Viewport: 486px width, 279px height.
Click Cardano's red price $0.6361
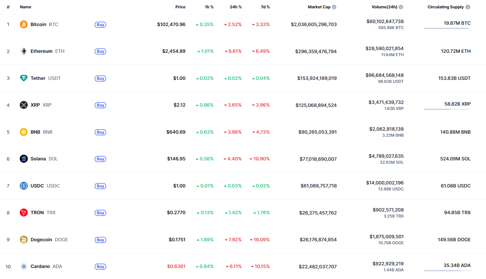point(176,266)
